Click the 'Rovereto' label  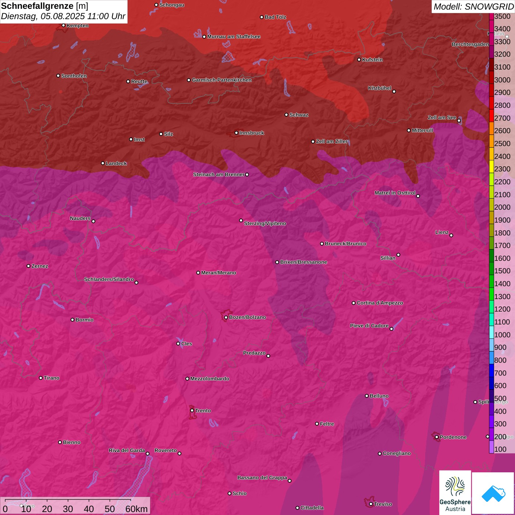pos(166,450)
